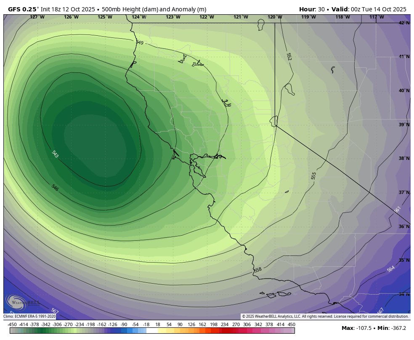
Task: Click the 121°W longitude label
Action: pyautogui.click(x=241, y=17)
